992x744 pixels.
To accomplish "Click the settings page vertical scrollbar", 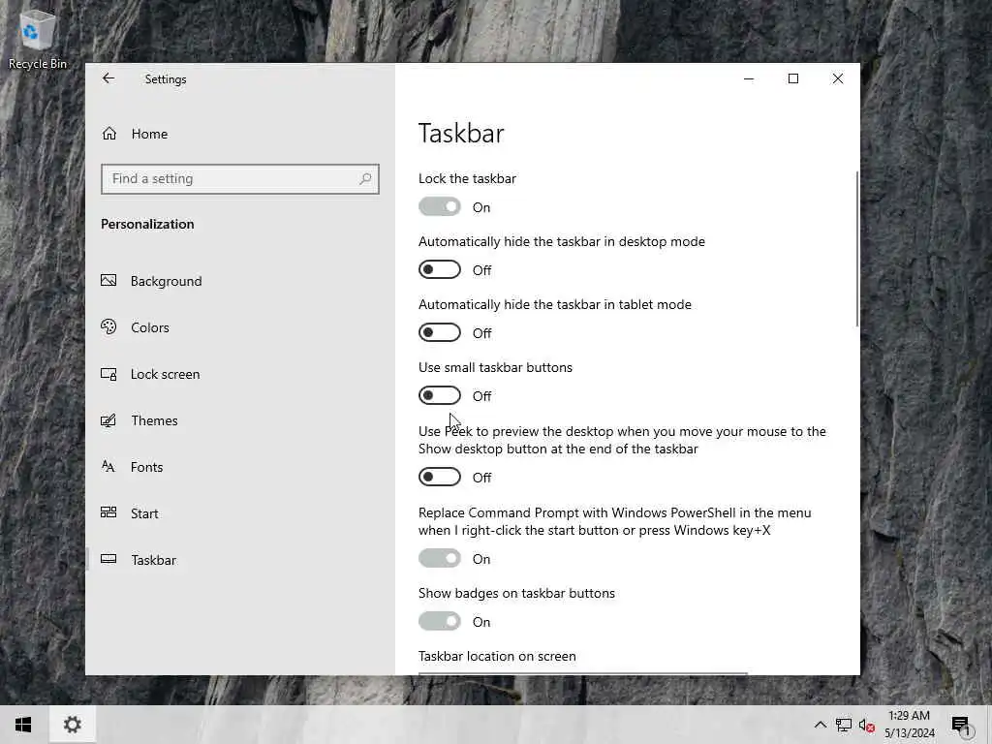I will coord(857,249).
